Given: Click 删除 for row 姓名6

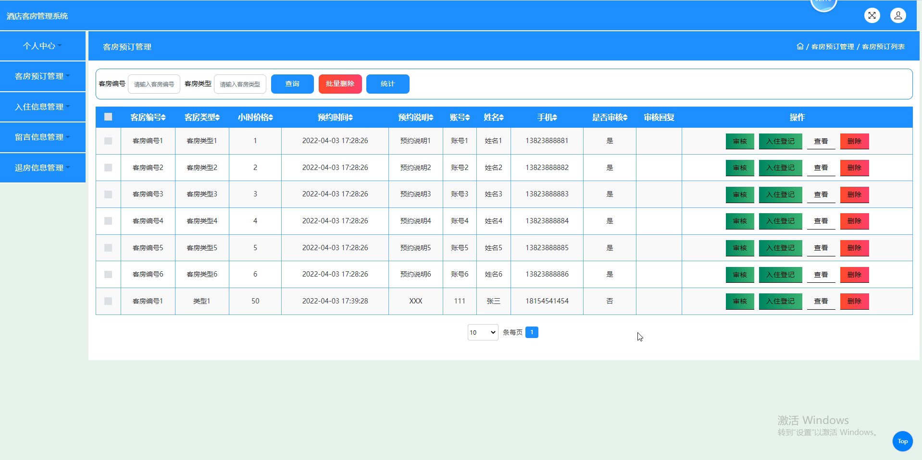Looking at the screenshot, I should [x=854, y=275].
